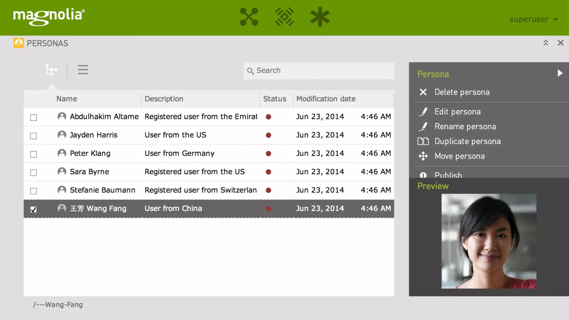Click the Move persona arrows icon
This screenshot has height=320, width=569.
pyautogui.click(x=423, y=156)
